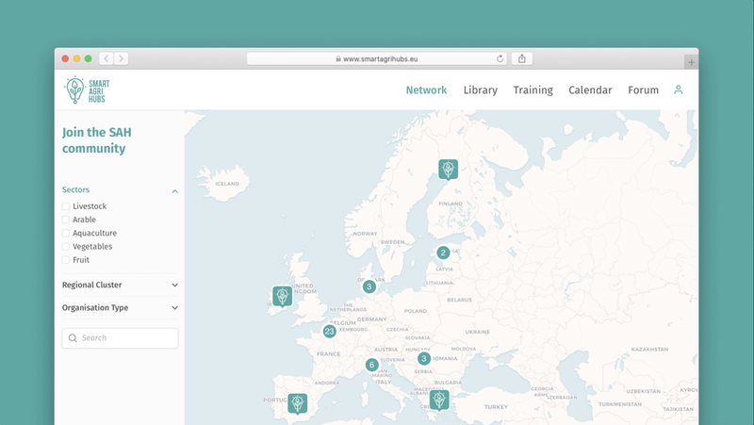Image resolution: width=754 pixels, height=425 pixels.
Task: Click the Smart Agri Hubs logo
Action: 87,90
